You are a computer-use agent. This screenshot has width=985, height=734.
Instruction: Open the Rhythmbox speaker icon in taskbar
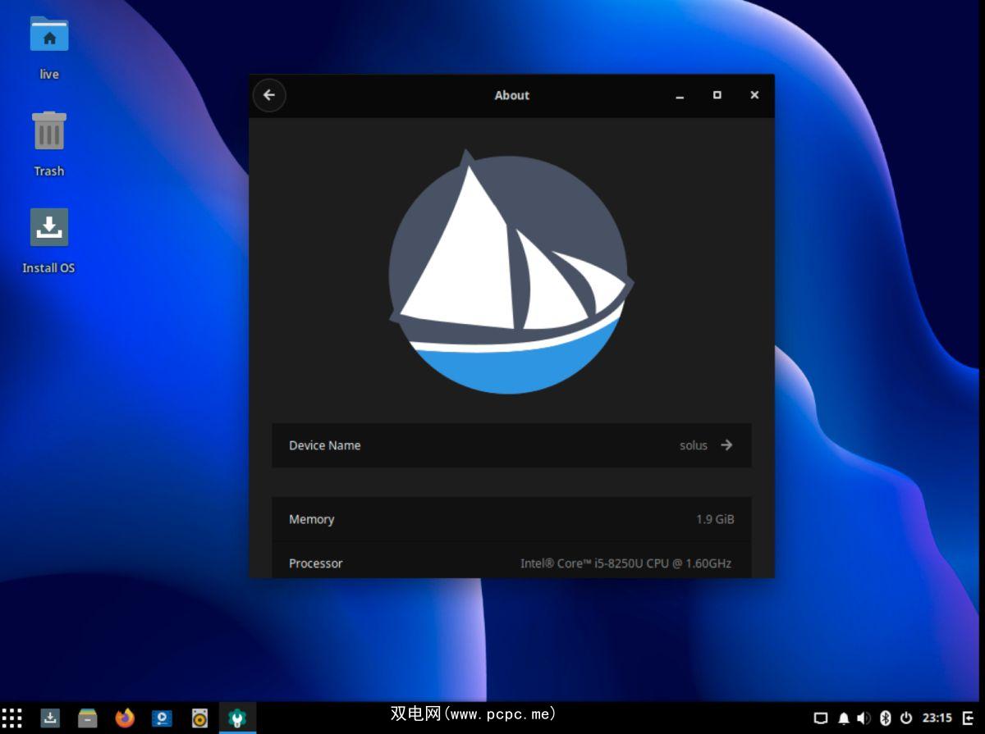(x=199, y=718)
